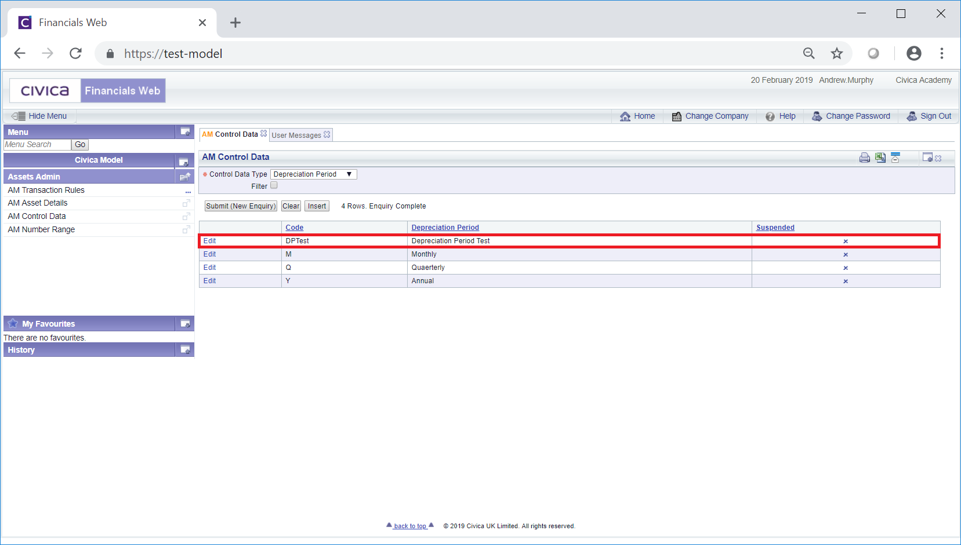
Task: Go up a level from Assets Admin folder icon
Action: click(x=185, y=177)
